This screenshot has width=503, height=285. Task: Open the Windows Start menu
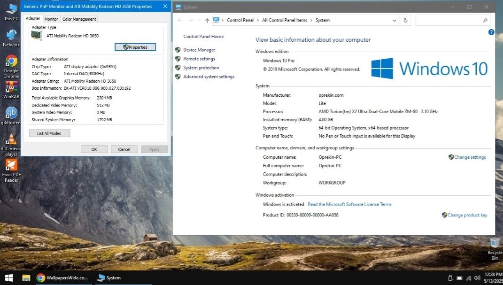[8, 277]
